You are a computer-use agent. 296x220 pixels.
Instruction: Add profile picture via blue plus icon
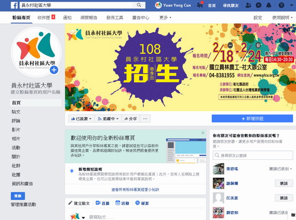click(54, 70)
